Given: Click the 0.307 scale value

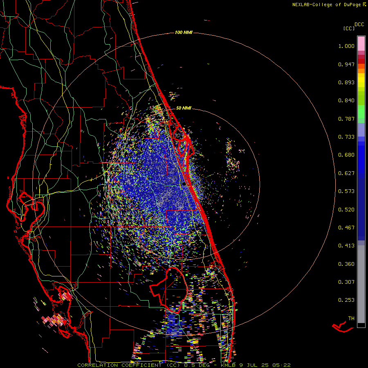Looking at the screenshot, I should point(346,282).
